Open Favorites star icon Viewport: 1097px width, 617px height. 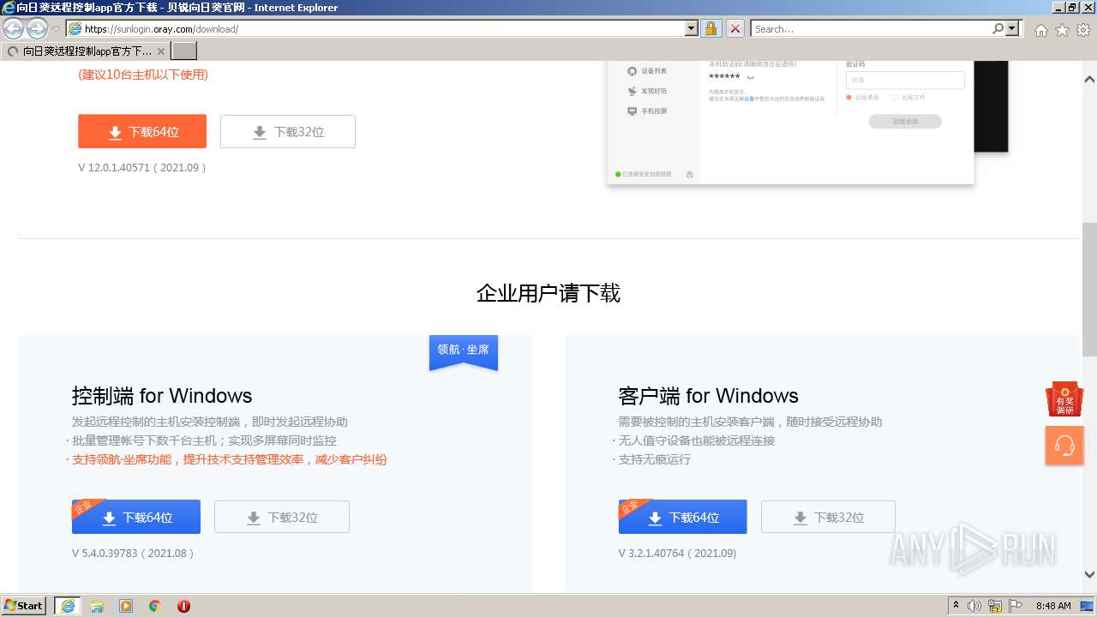tap(1062, 30)
